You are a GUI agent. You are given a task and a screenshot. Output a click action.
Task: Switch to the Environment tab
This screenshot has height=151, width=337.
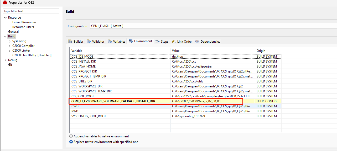[x=140, y=41]
